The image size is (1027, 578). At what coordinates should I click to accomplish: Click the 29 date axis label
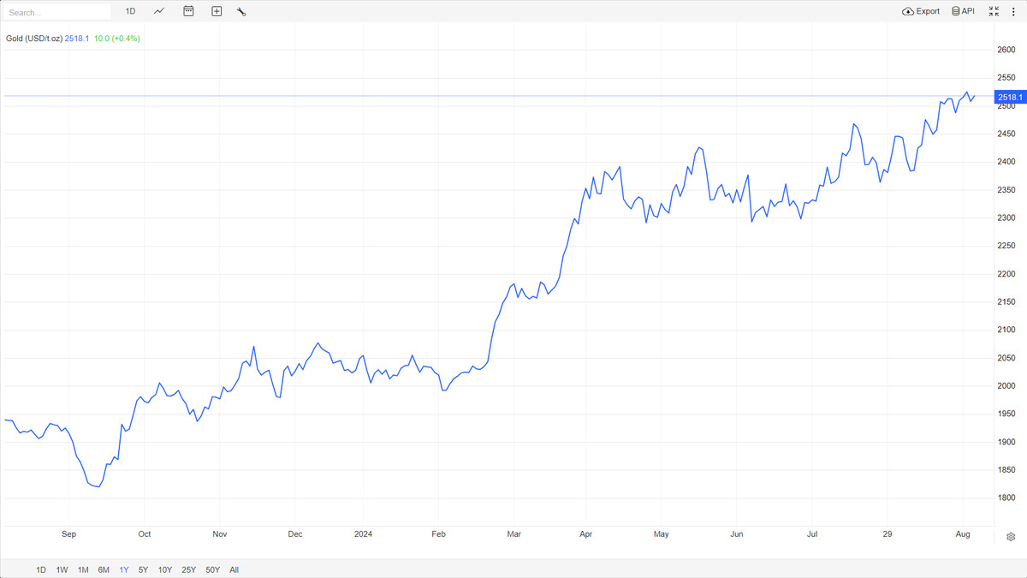pos(887,534)
